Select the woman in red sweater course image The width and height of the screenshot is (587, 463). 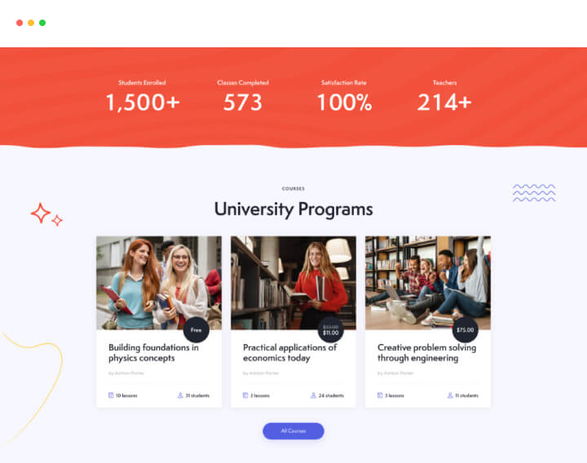click(293, 283)
